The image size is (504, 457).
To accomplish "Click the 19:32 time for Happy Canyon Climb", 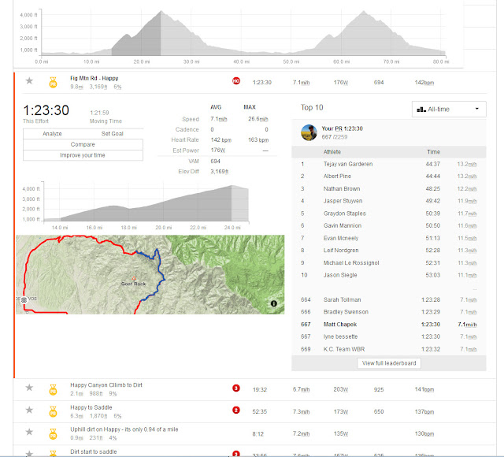I will point(260,390).
